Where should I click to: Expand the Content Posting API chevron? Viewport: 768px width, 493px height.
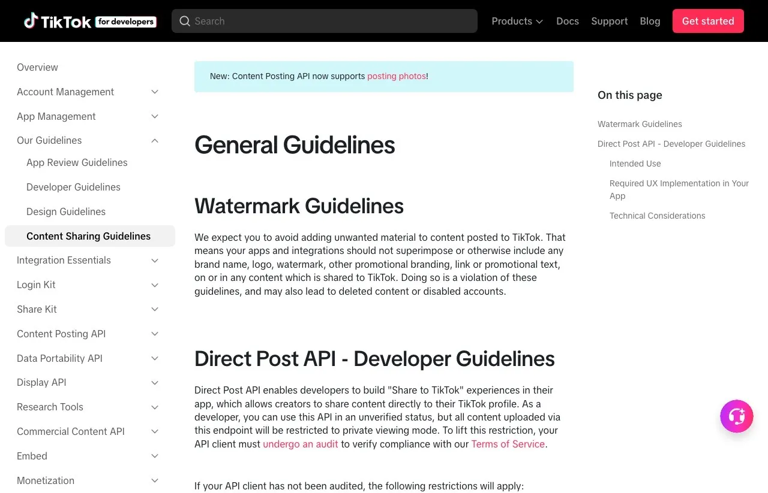click(x=155, y=334)
